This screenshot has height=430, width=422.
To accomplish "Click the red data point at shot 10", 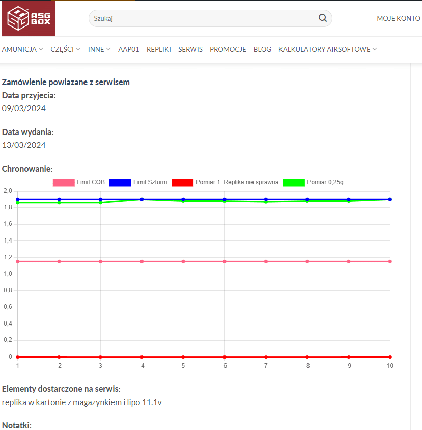I will tap(390, 357).
